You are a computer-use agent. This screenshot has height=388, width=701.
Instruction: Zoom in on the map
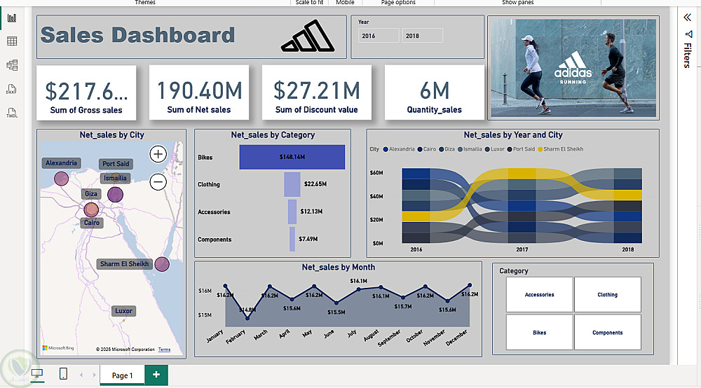coord(158,154)
